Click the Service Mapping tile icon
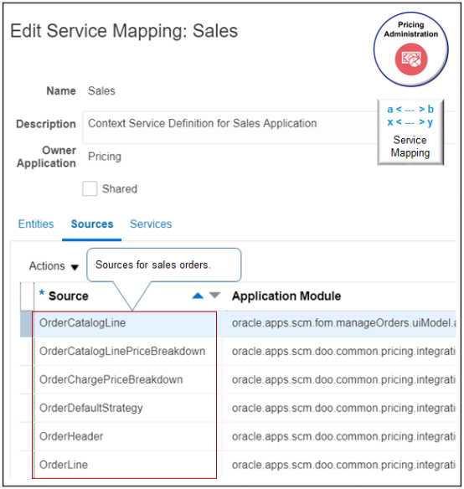Screen dimensions: 464x489 point(410,132)
